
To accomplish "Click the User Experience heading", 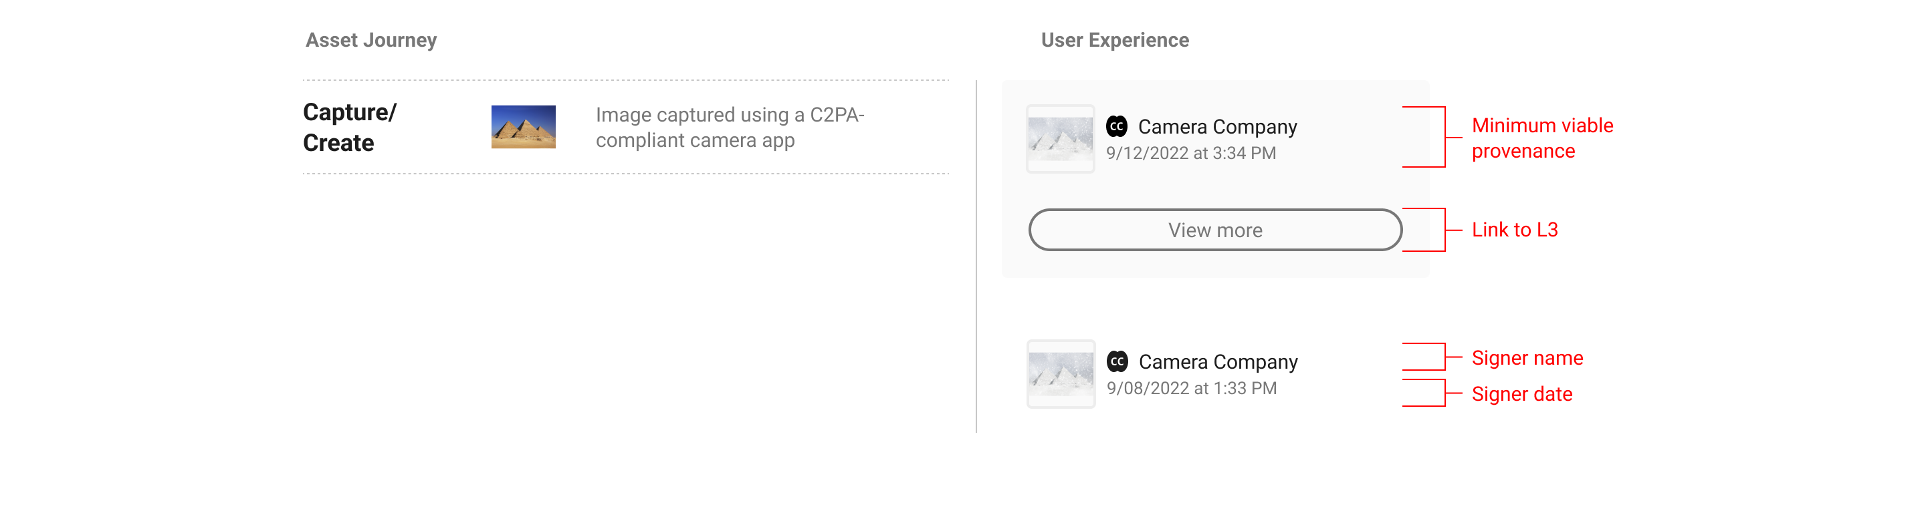I will click(x=1115, y=40).
